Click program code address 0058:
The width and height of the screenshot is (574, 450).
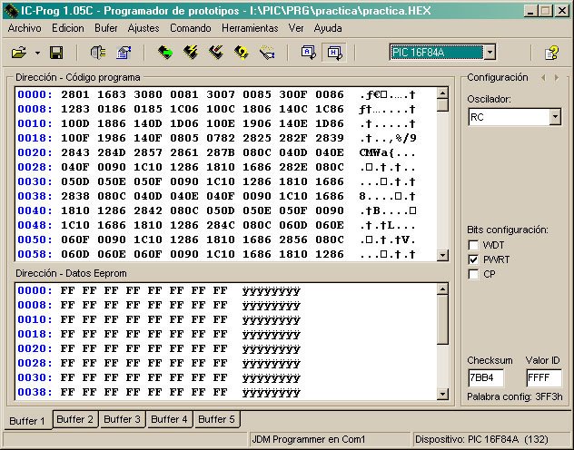coord(35,254)
